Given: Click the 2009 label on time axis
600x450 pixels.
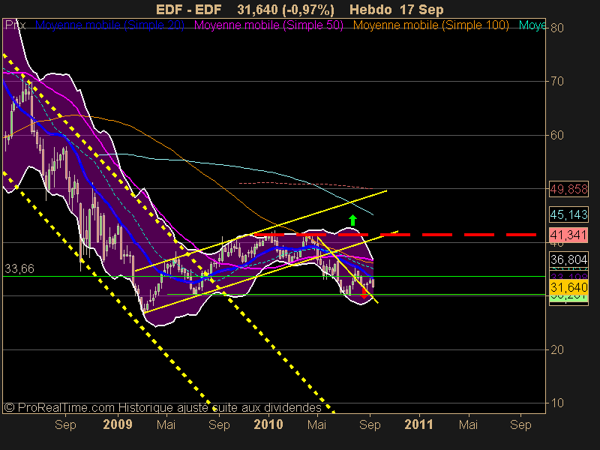Looking at the screenshot, I should pos(118,424).
